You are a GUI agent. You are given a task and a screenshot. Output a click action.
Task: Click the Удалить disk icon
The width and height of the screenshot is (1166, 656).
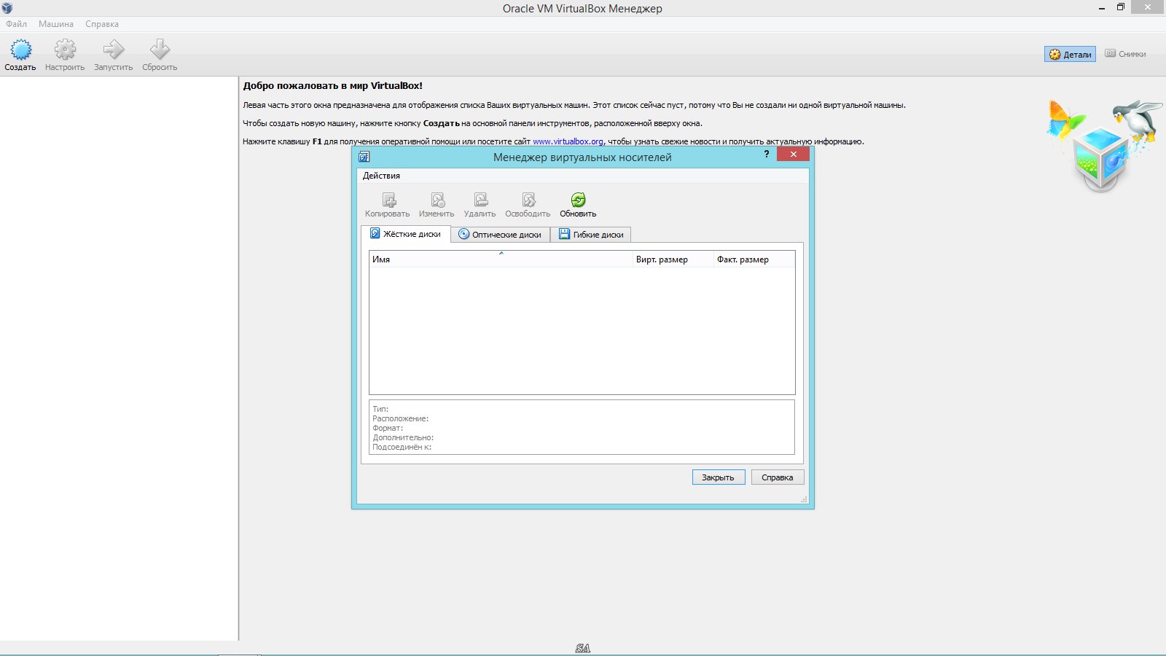click(x=481, y=200)
